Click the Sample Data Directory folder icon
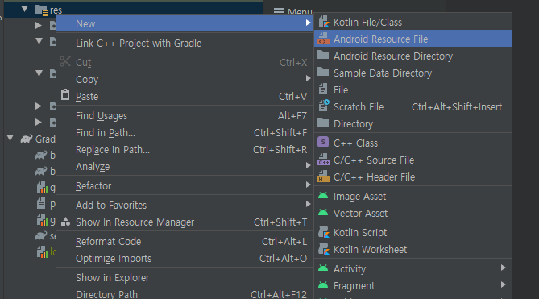 tap(323, 72)
